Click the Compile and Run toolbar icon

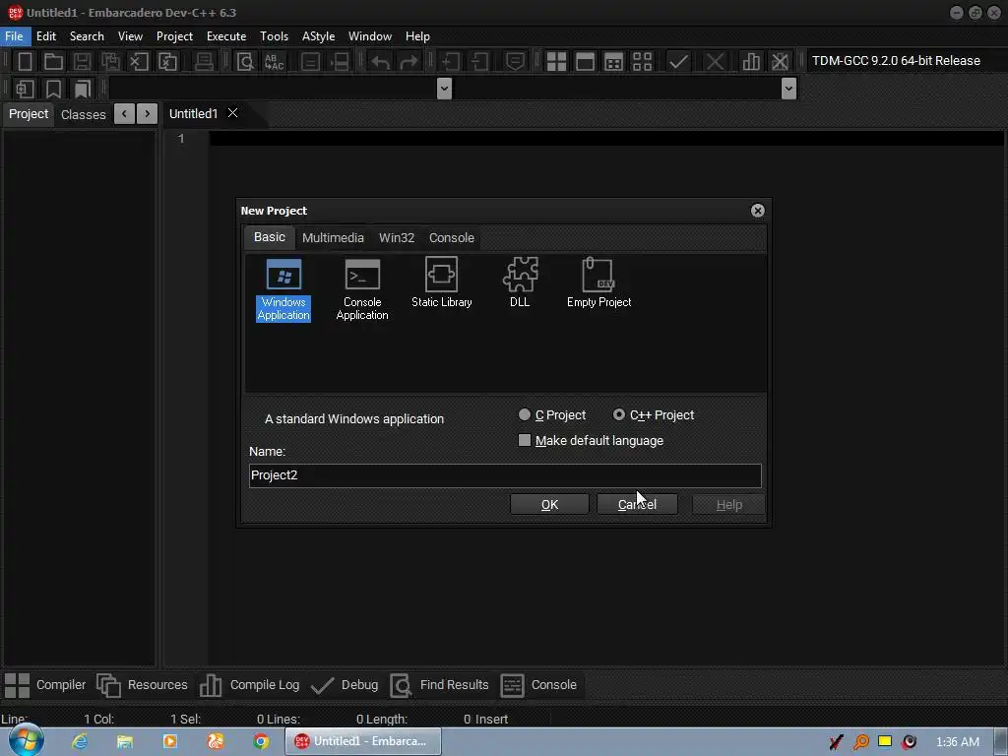click(x=613, y=62)
